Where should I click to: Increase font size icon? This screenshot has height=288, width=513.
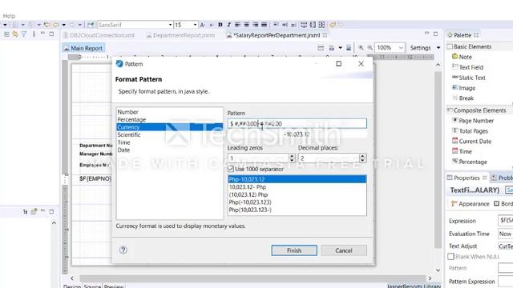tap(203, 25)
